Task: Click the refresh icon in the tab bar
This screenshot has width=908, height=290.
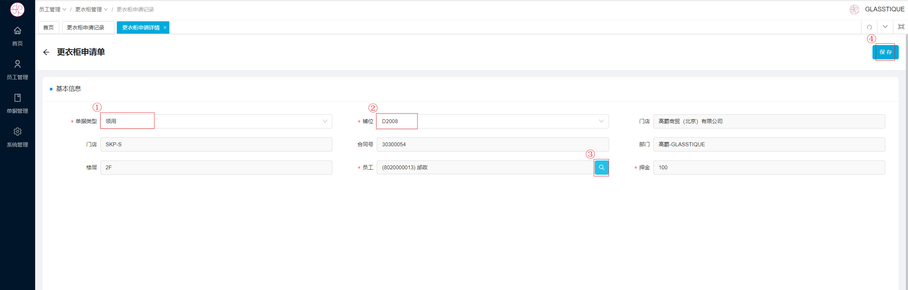Action: (x=869, y=27)
